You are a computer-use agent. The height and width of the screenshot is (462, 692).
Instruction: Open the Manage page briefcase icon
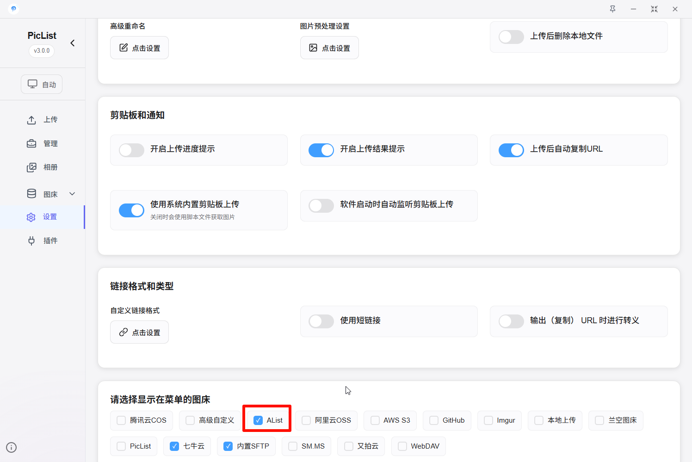31,143
